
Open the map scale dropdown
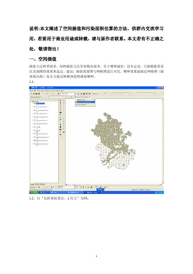(75, 94)
